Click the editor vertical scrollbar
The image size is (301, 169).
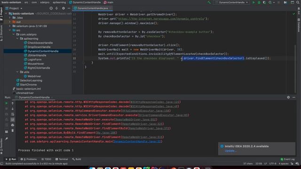click(x=295, y=69)
